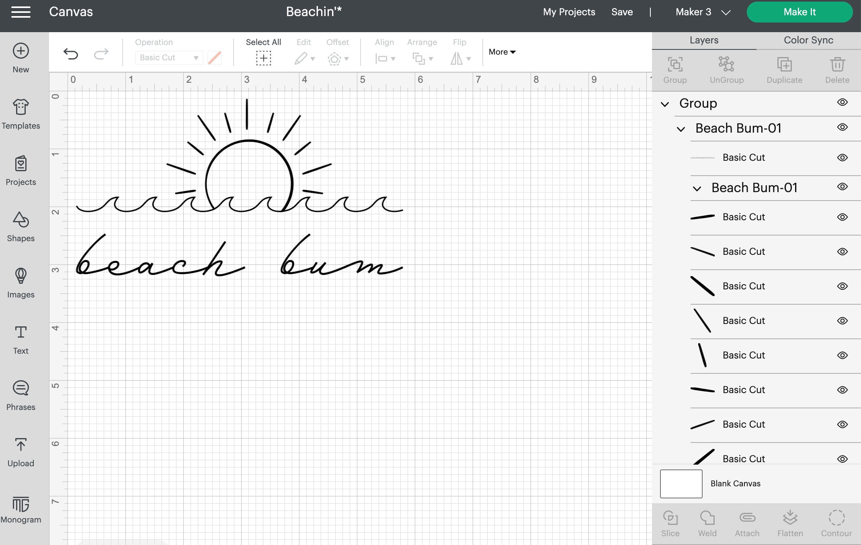Switch to the Color Sync tab
Image resolution: width=861 pixels, height=545 pixels.
808,40
